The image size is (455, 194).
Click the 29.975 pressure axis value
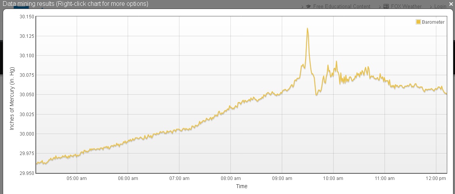pos(27,153)
